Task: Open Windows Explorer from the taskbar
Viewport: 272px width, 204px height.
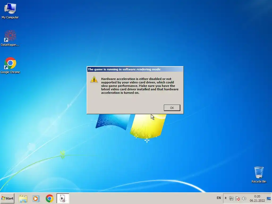Action: coord(23,198)
